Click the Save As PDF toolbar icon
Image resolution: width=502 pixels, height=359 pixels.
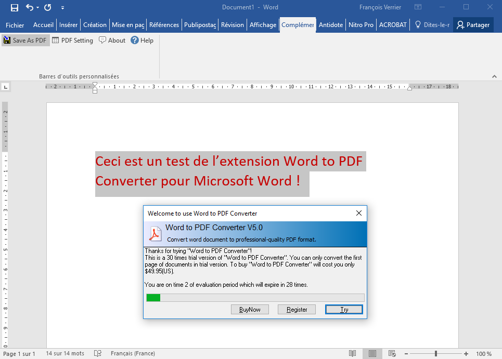pyautogui.click(x=7, y=41)
